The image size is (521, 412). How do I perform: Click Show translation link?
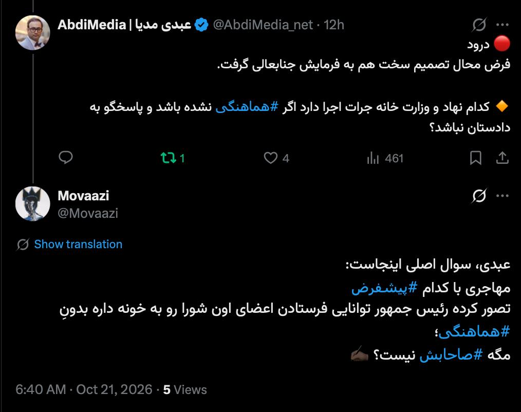78,244
